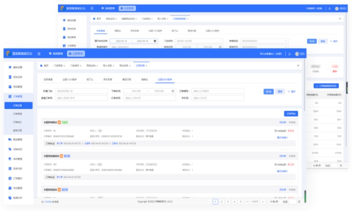Click the blue 查询 search button

point(269,91)
